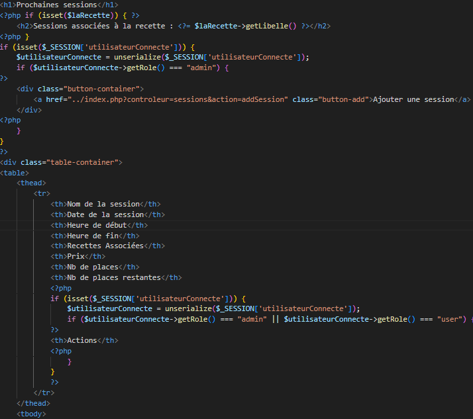Click the closing </thead> tag

pyautogui.click(x=34, y=404)
